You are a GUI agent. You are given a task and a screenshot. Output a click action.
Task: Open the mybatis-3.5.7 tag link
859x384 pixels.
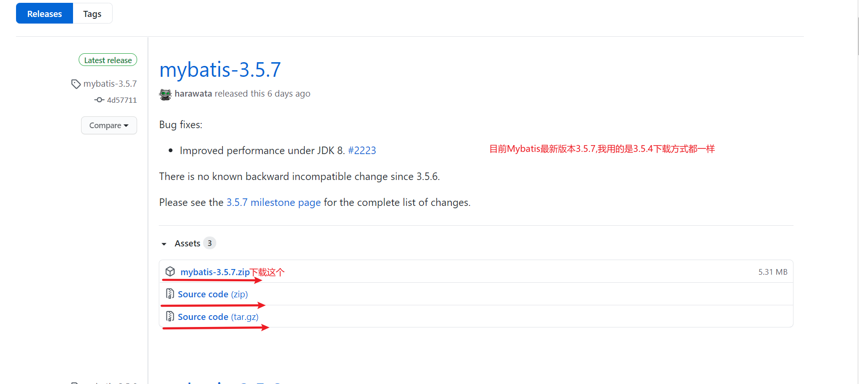point(110,83)
